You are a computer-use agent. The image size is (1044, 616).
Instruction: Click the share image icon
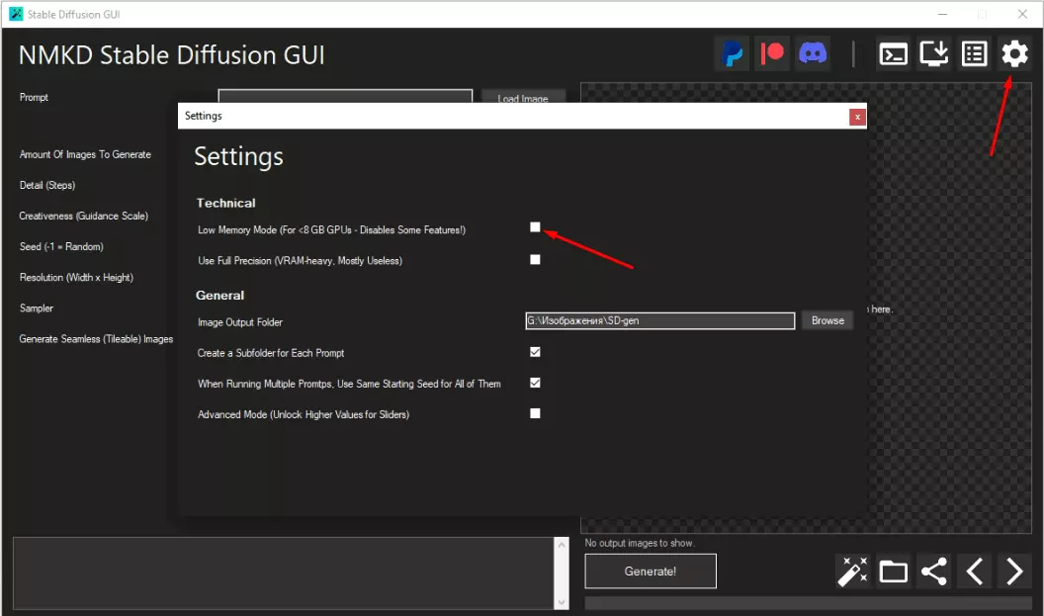tap(933, 572)
